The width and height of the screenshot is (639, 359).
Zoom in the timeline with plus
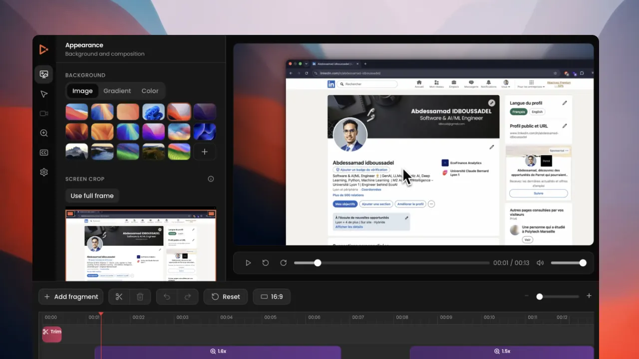589,296
